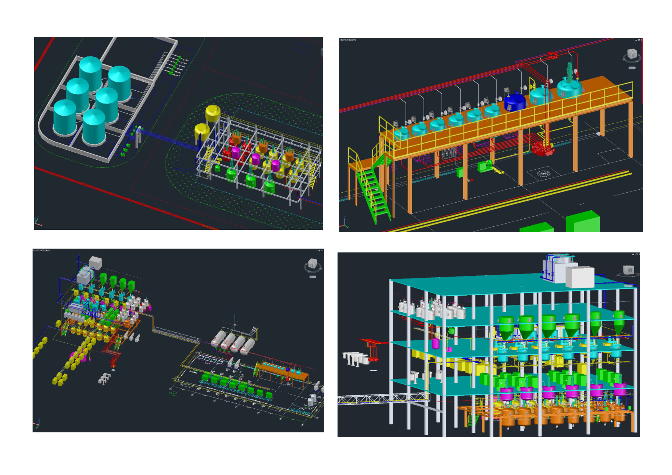Restore the orange platform view window
The image size is (672, 475).
(639, 40)
